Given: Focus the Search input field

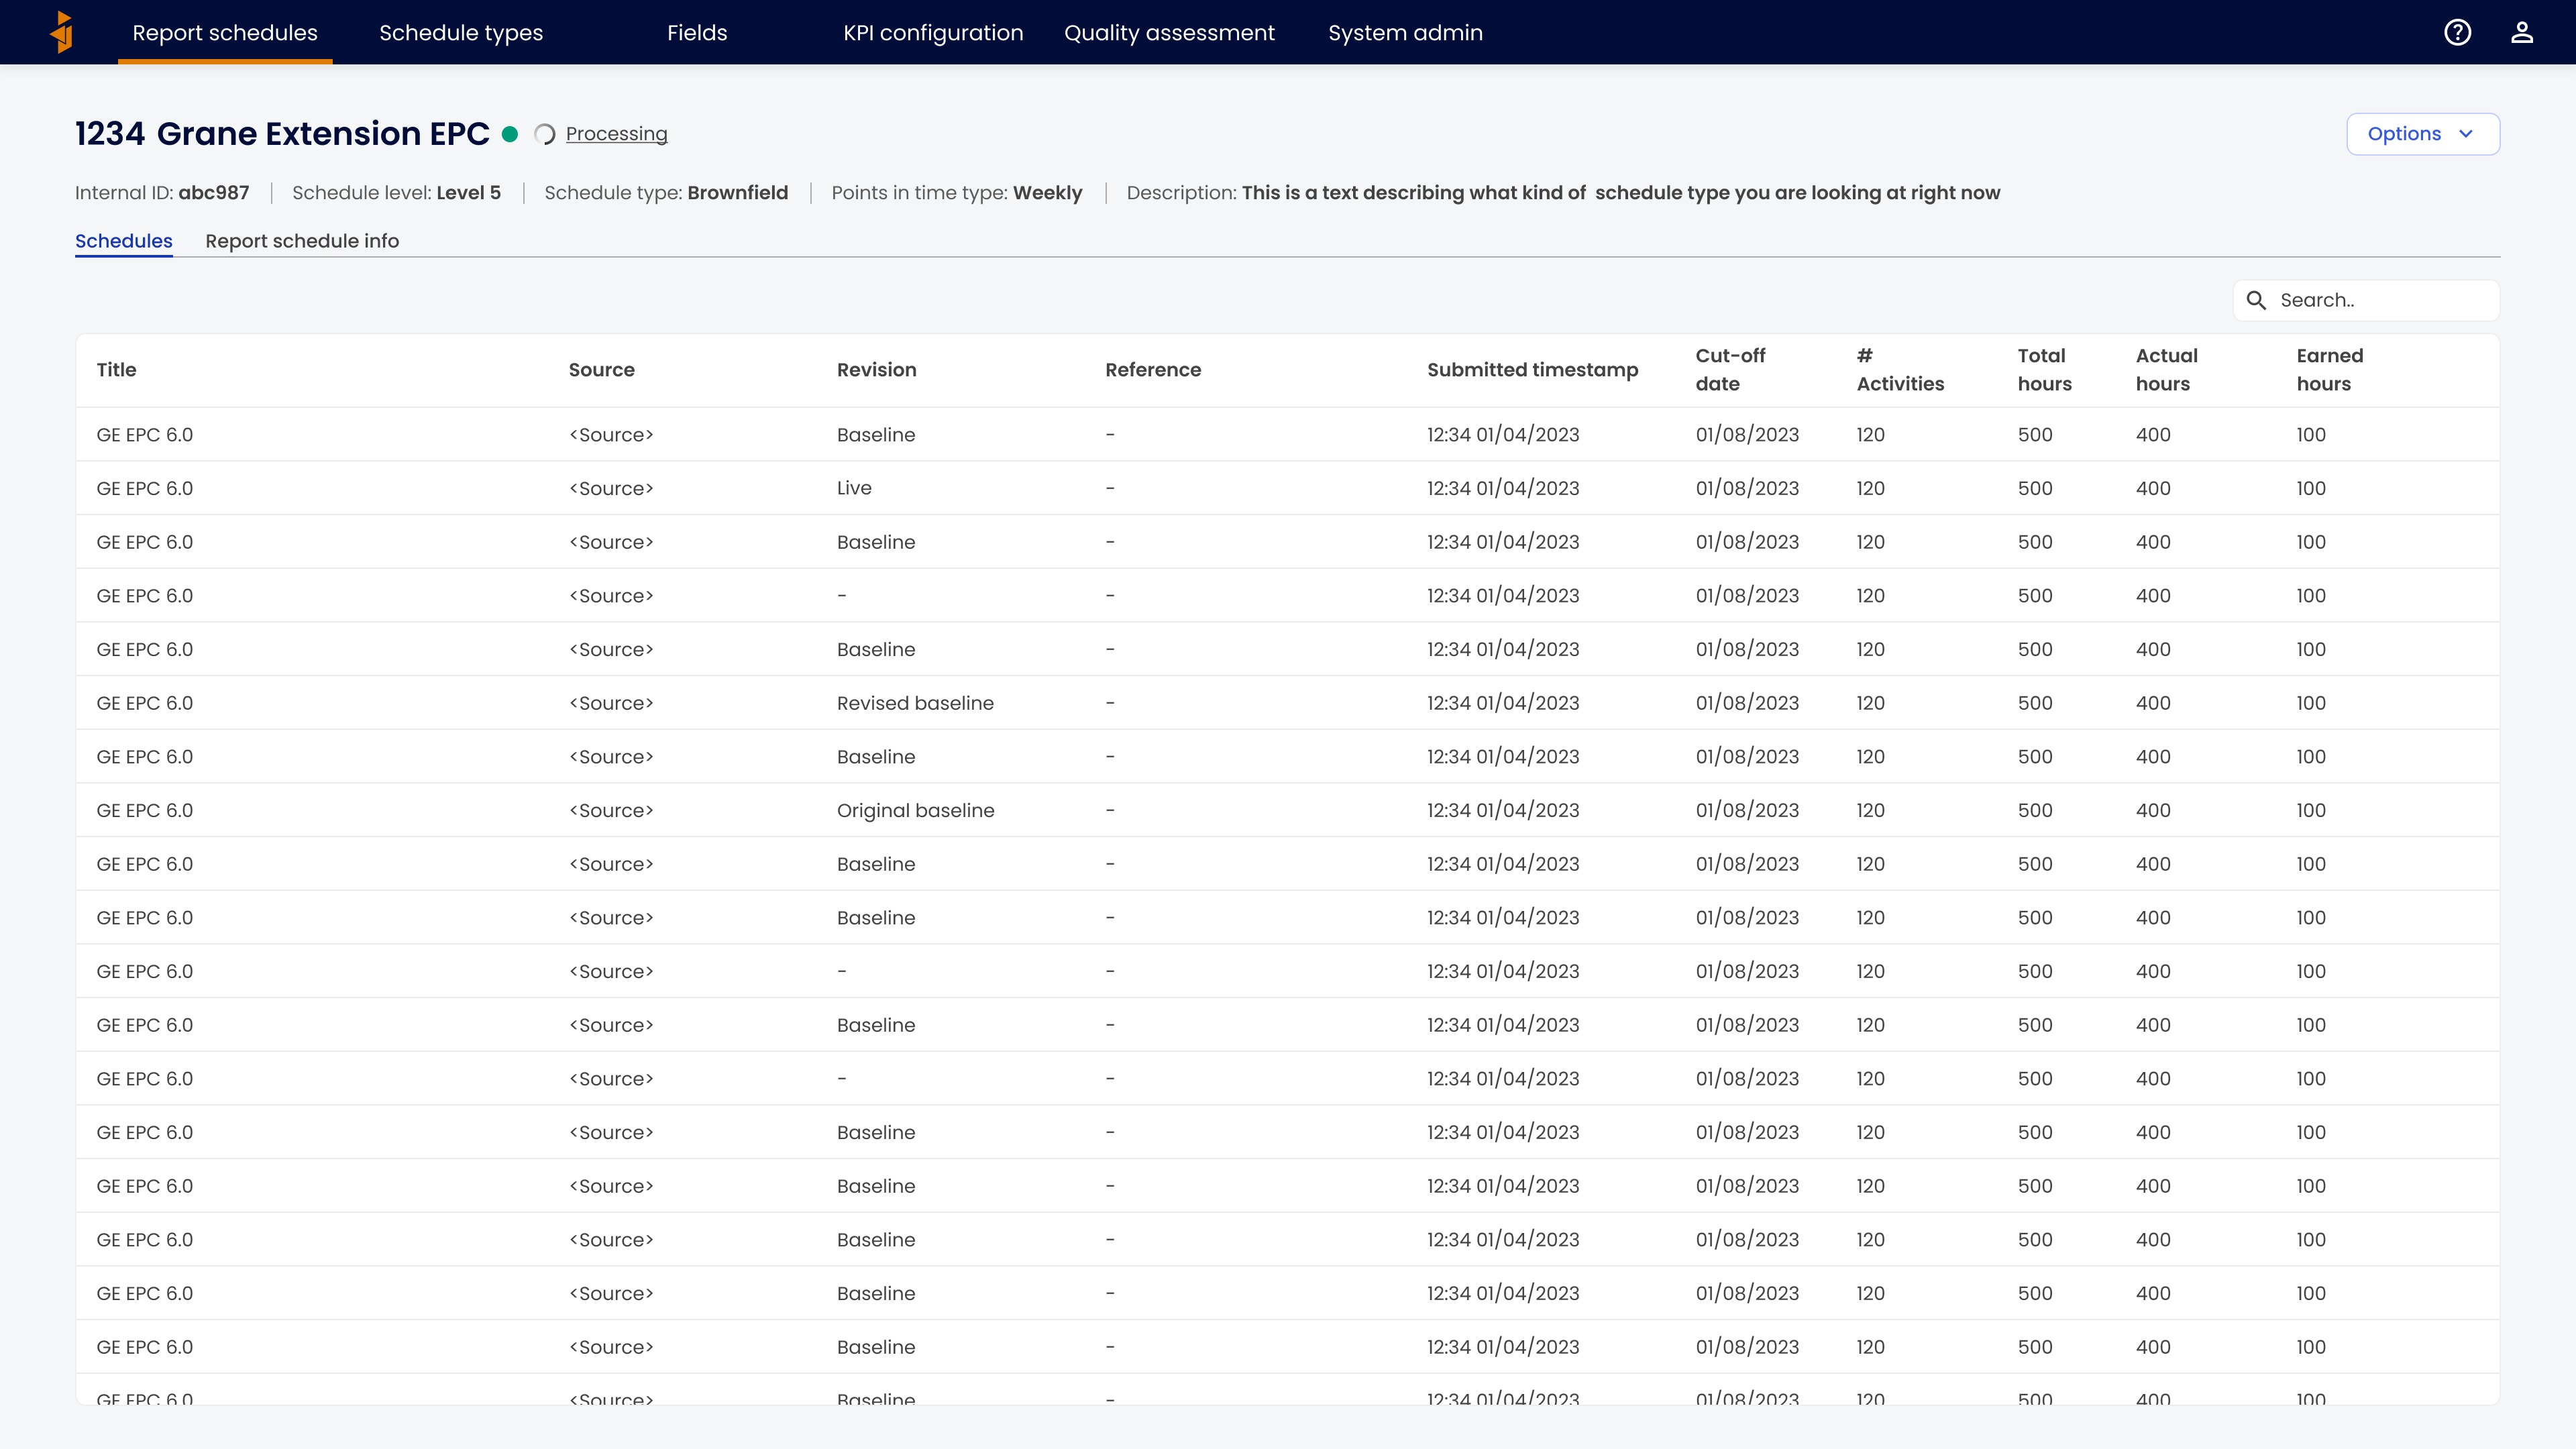Looking at the screenshot, I should point(2366,300).
